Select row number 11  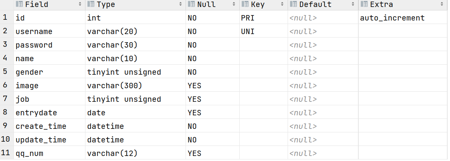pyautogui.click(x=6, y=153)
